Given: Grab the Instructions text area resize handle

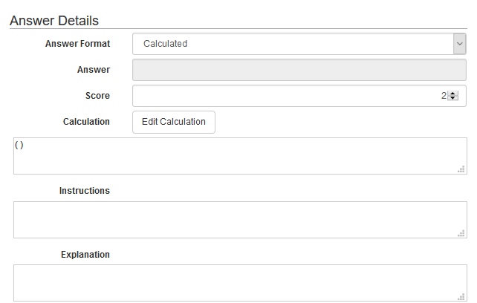Looking at the screenshot, I should (461, 233).
